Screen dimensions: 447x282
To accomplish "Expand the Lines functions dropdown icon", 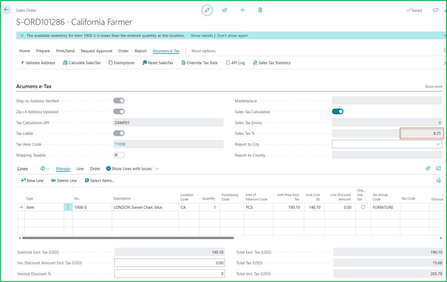I will (x=45, y=169).
